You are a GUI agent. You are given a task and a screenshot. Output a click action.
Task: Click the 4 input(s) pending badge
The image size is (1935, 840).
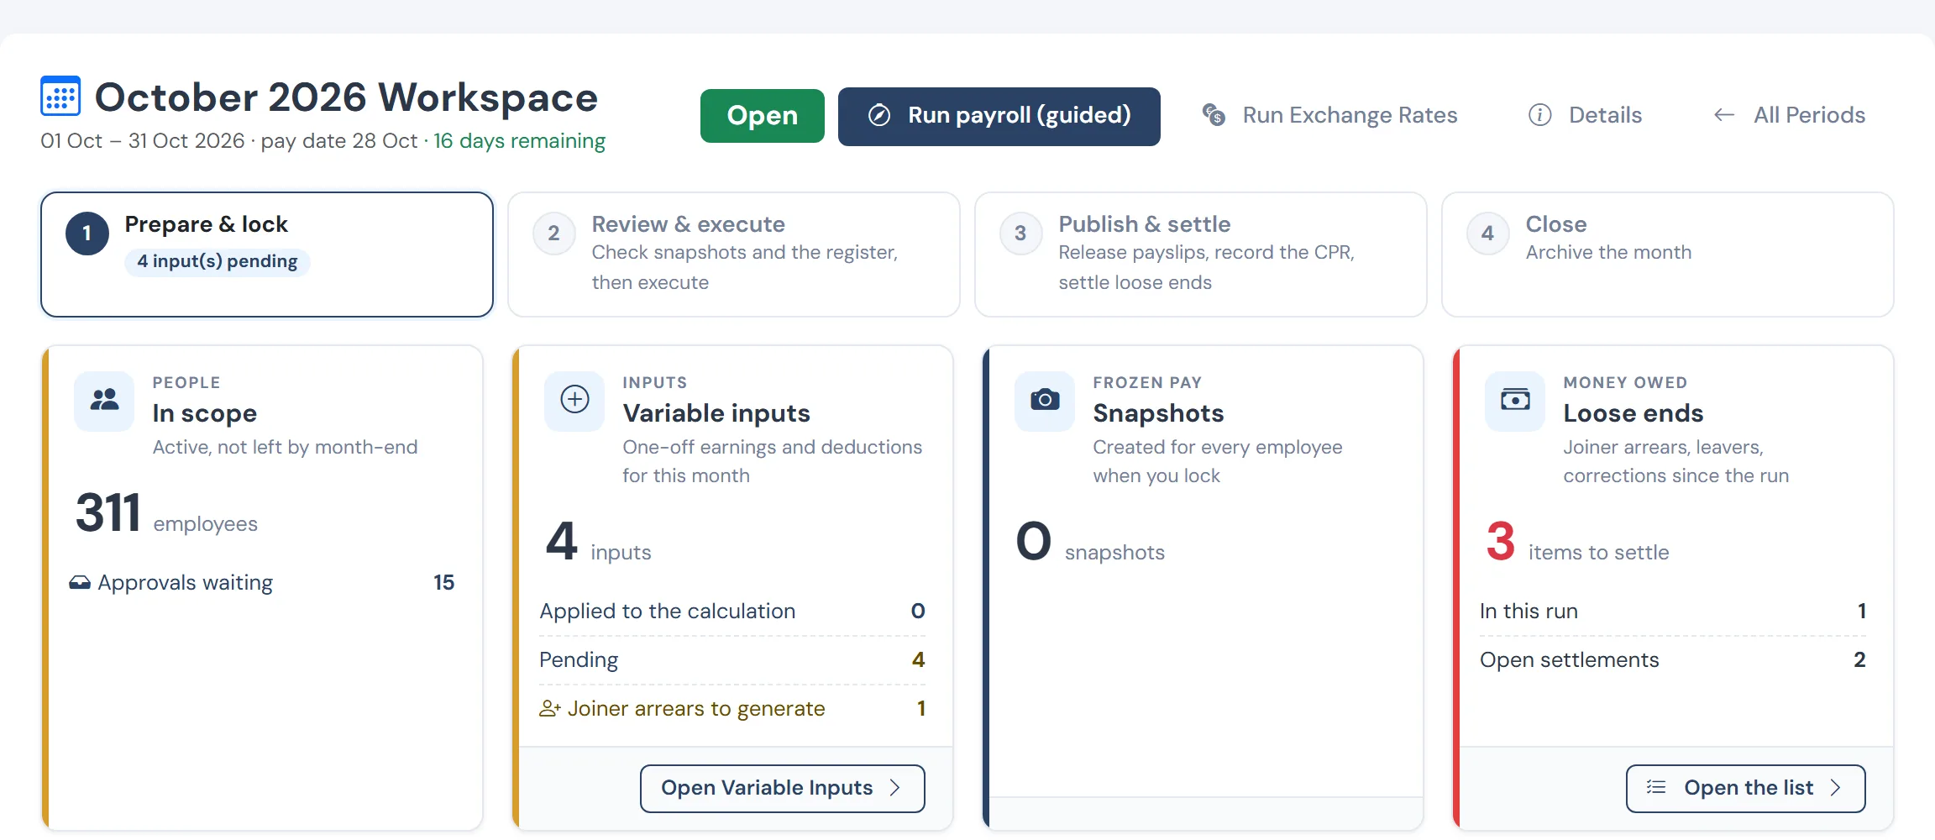click(218, 261)
